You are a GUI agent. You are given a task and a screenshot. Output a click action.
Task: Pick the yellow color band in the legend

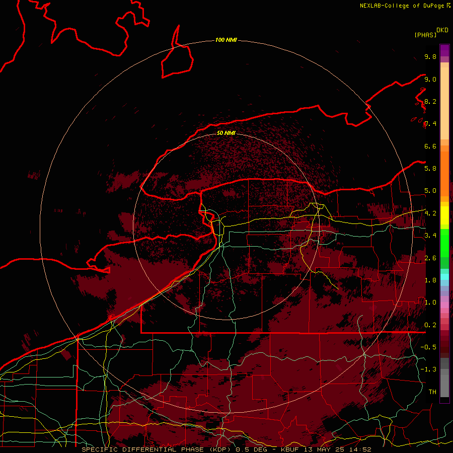444,215
